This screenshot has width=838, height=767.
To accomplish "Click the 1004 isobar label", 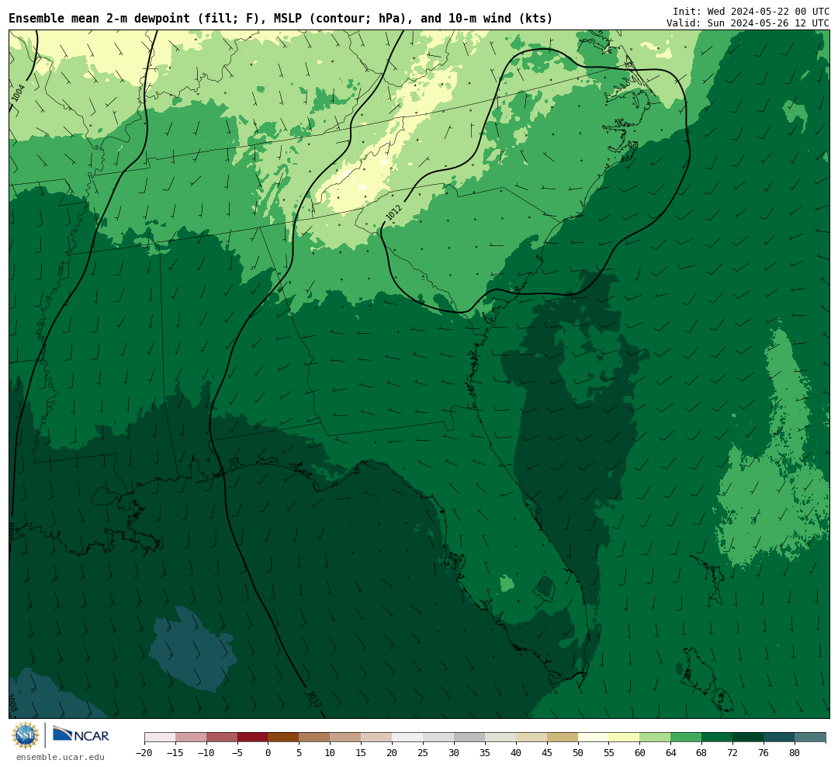I will pyautogui.click(x=18, y=92).
